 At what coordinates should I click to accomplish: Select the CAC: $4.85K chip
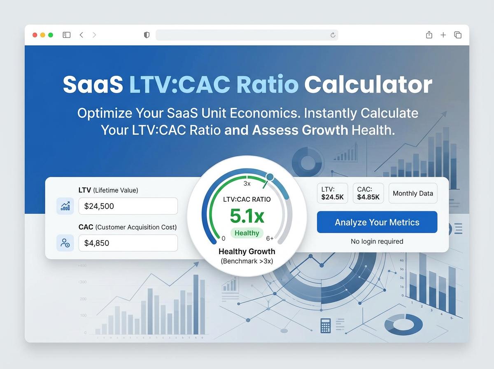pos(368,194)
